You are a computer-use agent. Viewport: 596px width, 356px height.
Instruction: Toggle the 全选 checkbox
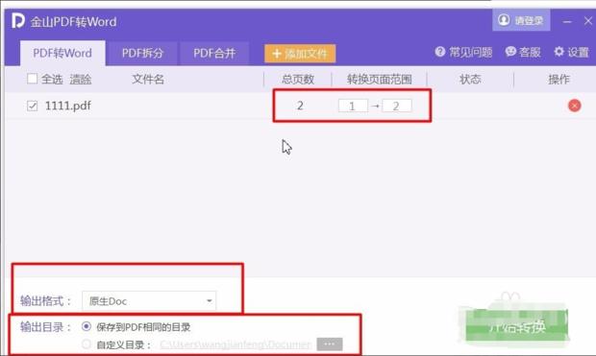[33, 79]
